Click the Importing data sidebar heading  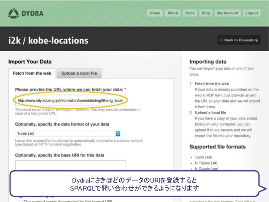[208, 62]
